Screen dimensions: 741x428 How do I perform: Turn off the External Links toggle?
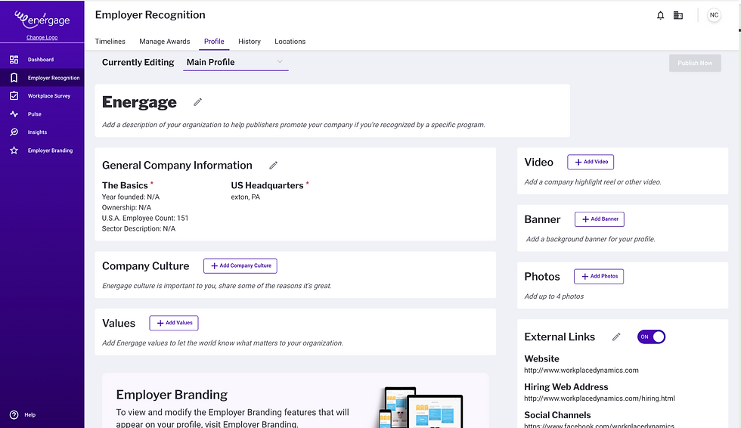coord(652,337)
